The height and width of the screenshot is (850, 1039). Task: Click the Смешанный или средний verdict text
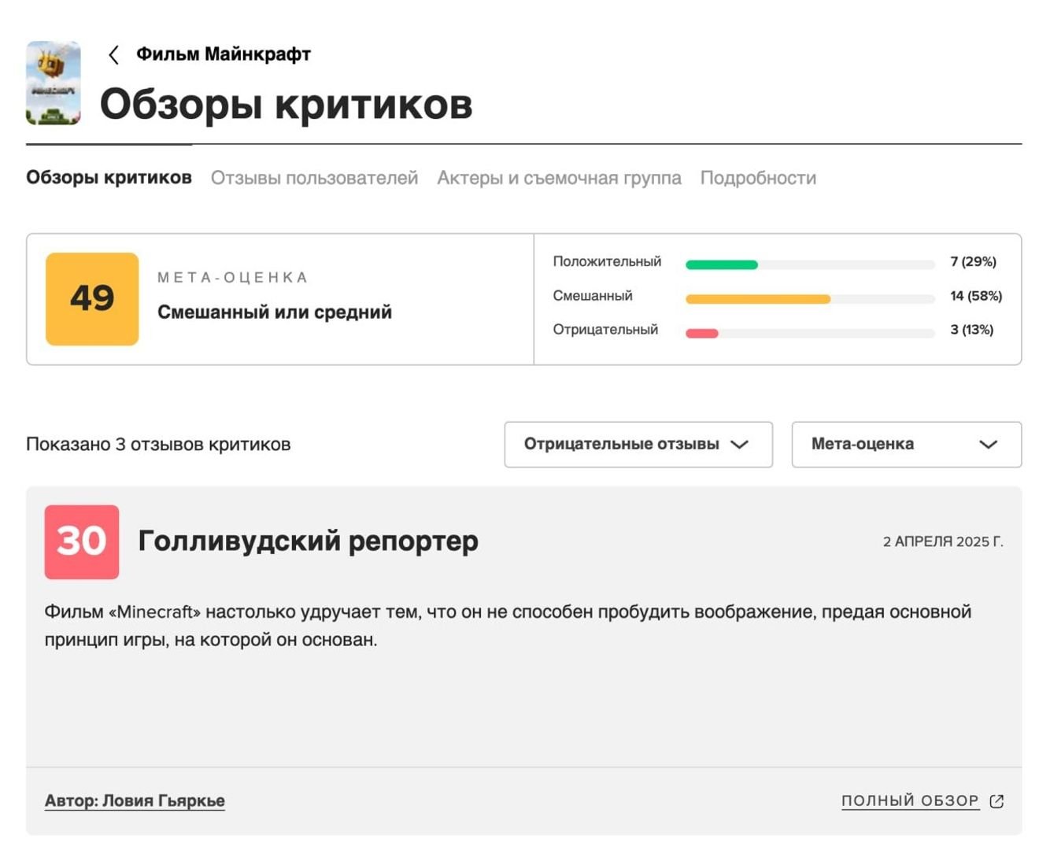(x=275, y=312)
